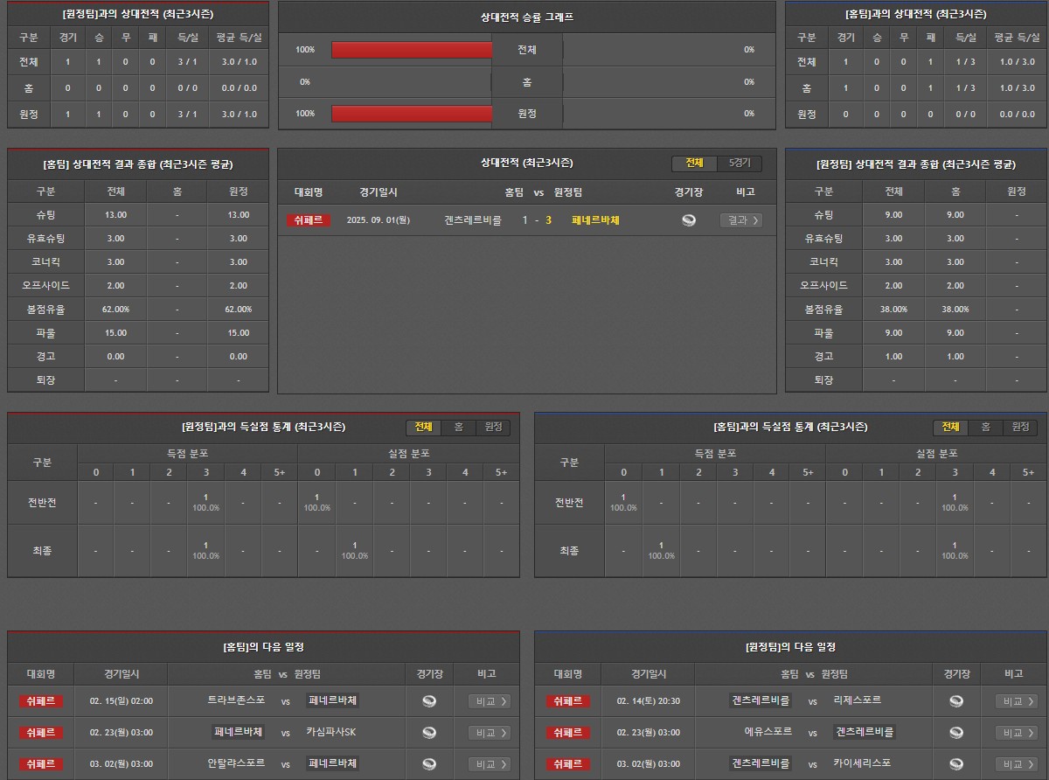Click stadium icon in 에유스포르 vs 겐츠레르비를 row
1049x780 pixels.
956,733
